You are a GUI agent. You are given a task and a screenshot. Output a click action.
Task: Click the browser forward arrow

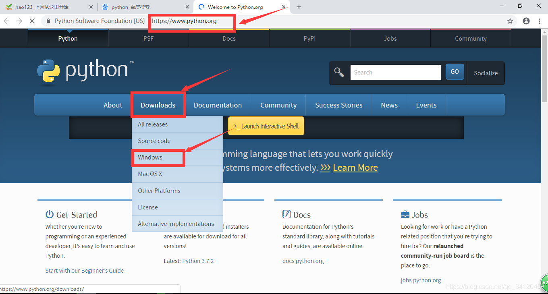pyautogui.click(x=19, y=21)
